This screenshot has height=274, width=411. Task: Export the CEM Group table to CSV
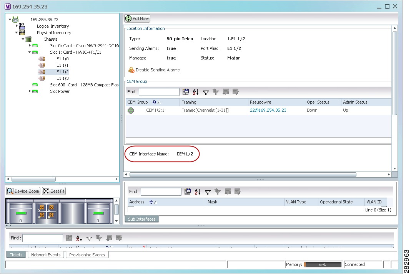coord(186,92)
